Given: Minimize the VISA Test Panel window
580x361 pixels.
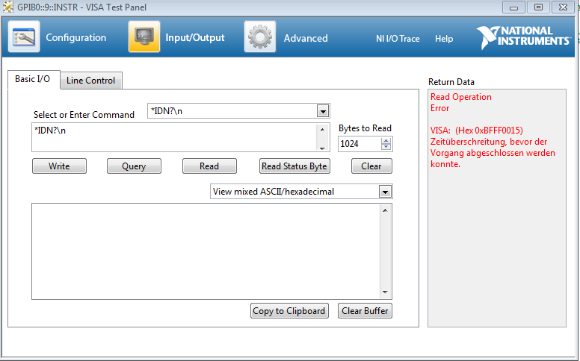Looking at the screenshot, I should [513, 7].
